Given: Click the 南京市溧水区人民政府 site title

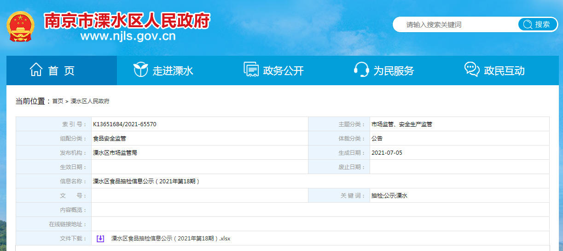Looking at the screenshot, I should [127, 21].
